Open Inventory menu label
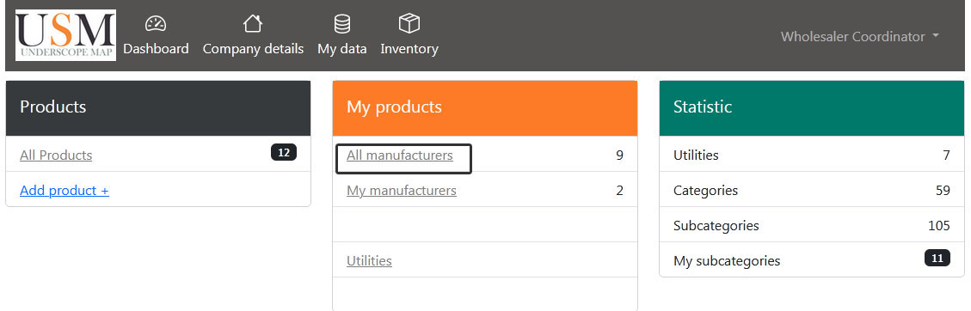The image size is (971, 311). click(x=409, y=48)
